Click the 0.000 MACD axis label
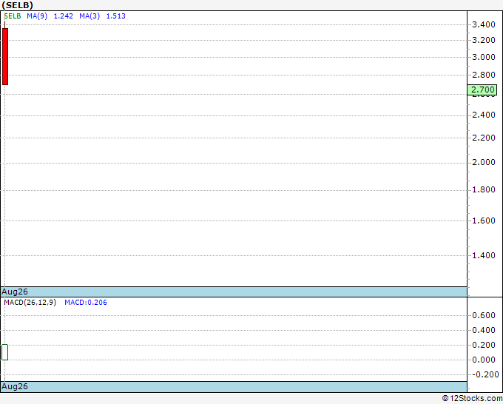 pyautogui.click(x=484, y=360)
